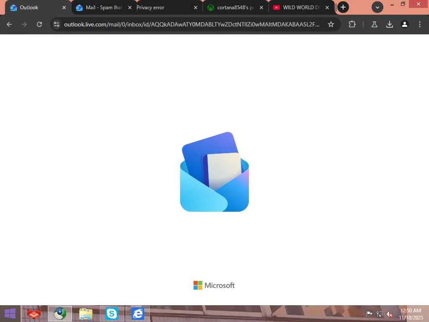The height and width of the screenshot is (322, 429).
Task: Close the WILD WORLD tab
Action: [x=327, y=8]
